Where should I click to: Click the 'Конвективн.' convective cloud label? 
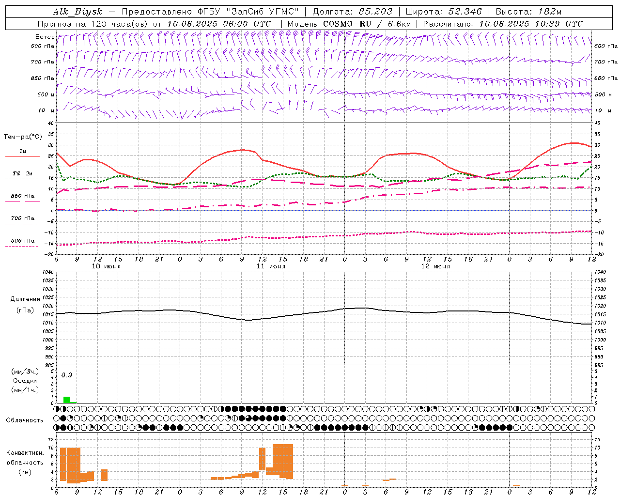(25, 453)
